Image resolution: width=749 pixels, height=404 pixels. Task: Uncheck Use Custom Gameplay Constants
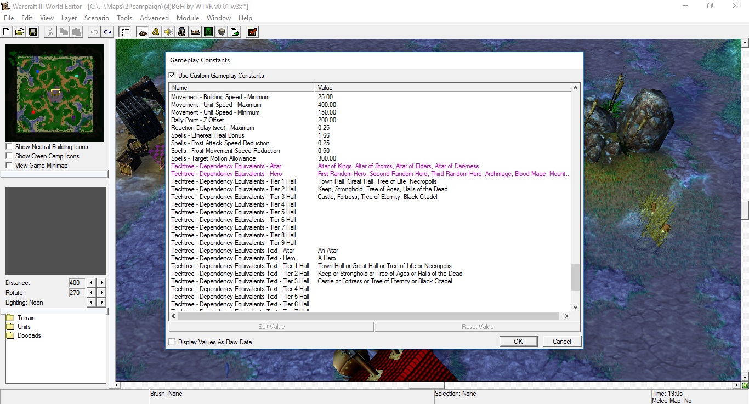pos(172,75)
